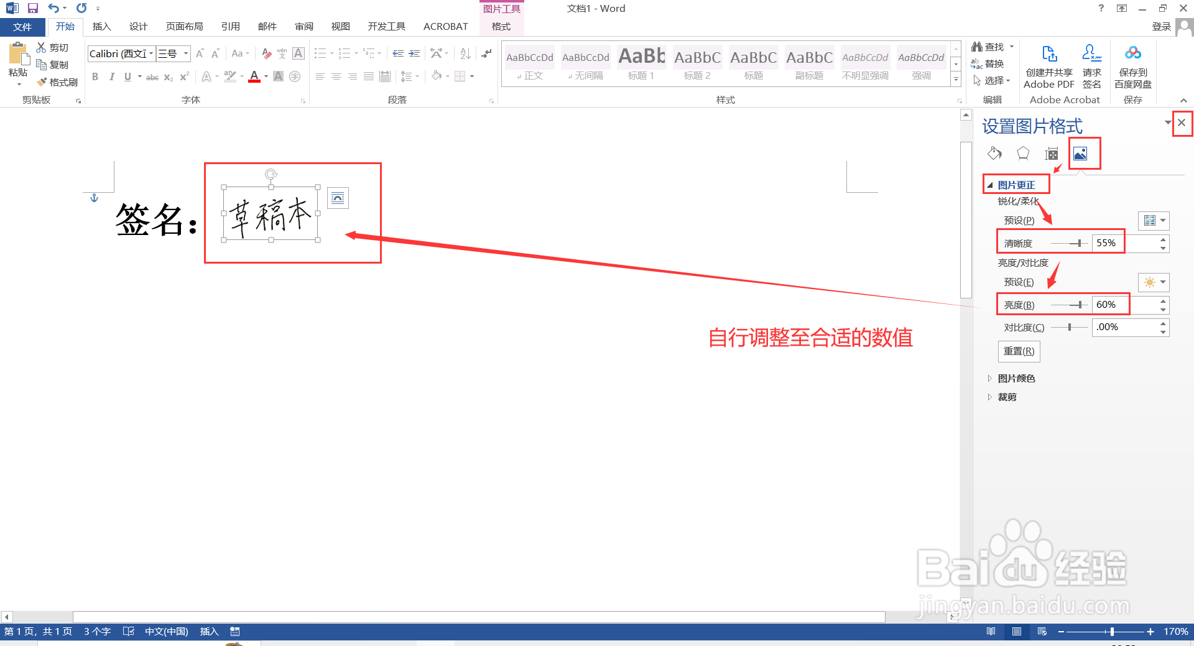
Task: Toggle italic formatting
Action: point(111,76)
